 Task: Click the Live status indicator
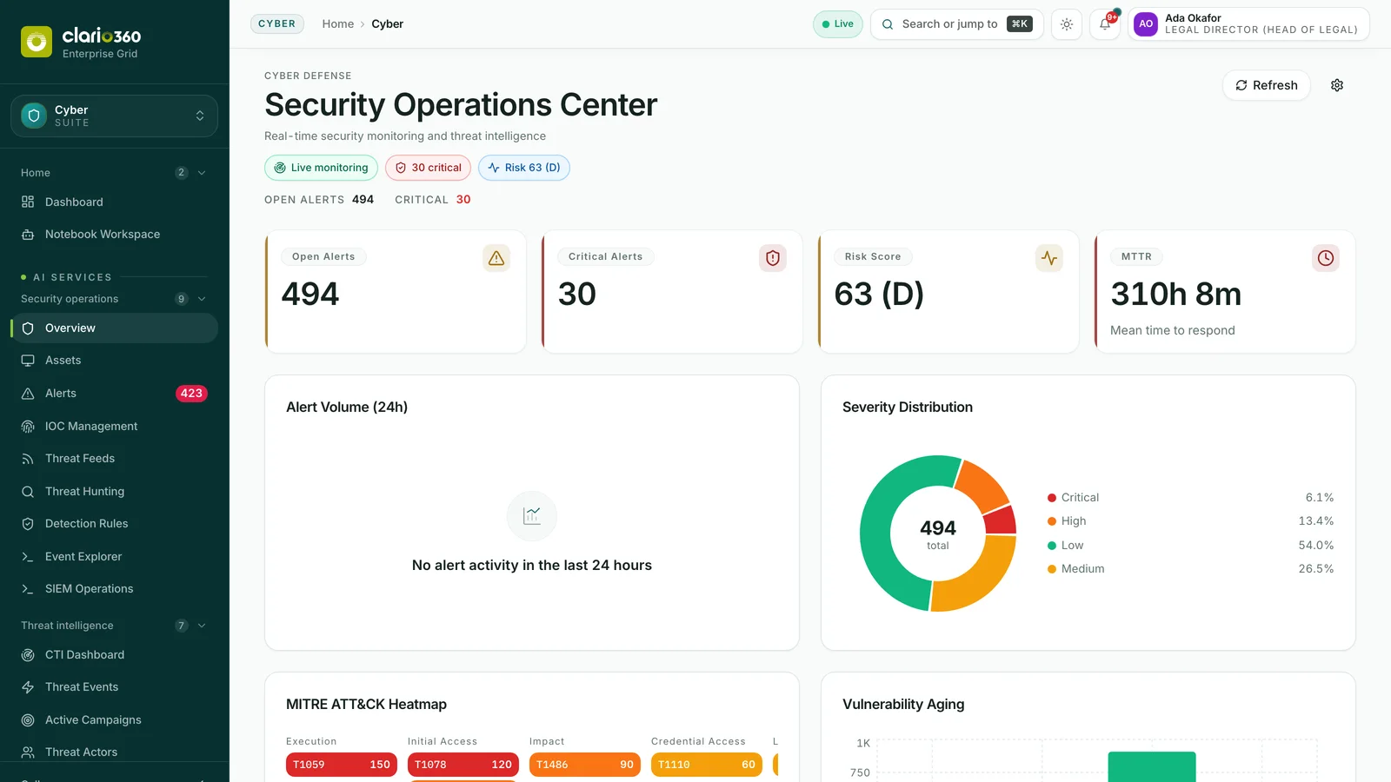(x=838, y=24)
